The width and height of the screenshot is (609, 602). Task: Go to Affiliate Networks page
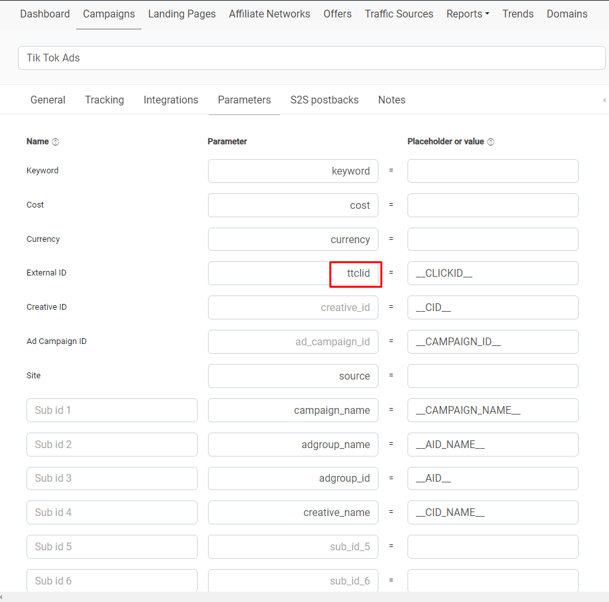point(269,14)
